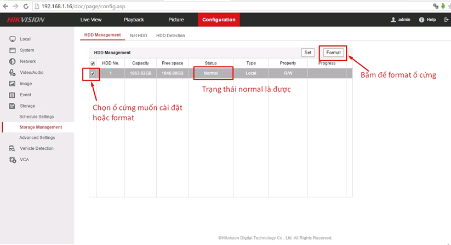Image resolution: width=451 pixels, height=245 pixels.
Task: Toggle the select-all HDD header checkbox
Action: point(93,63)
